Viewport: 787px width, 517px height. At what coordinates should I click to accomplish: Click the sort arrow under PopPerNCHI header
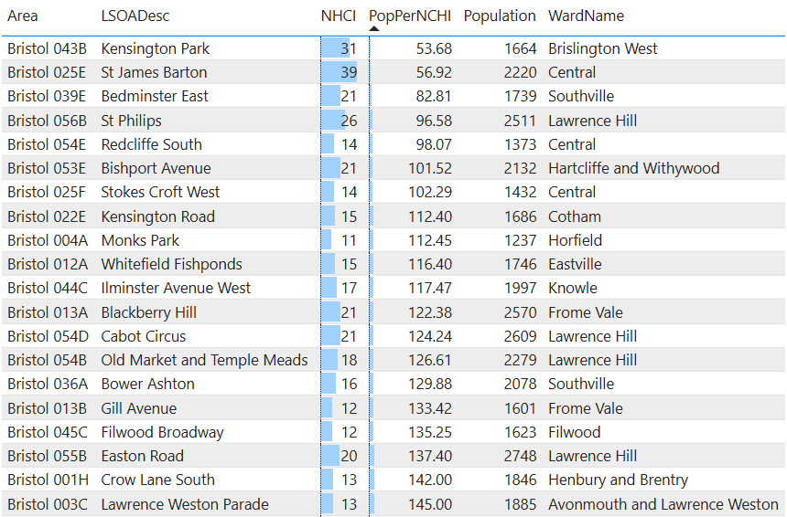tap(373, 28)
